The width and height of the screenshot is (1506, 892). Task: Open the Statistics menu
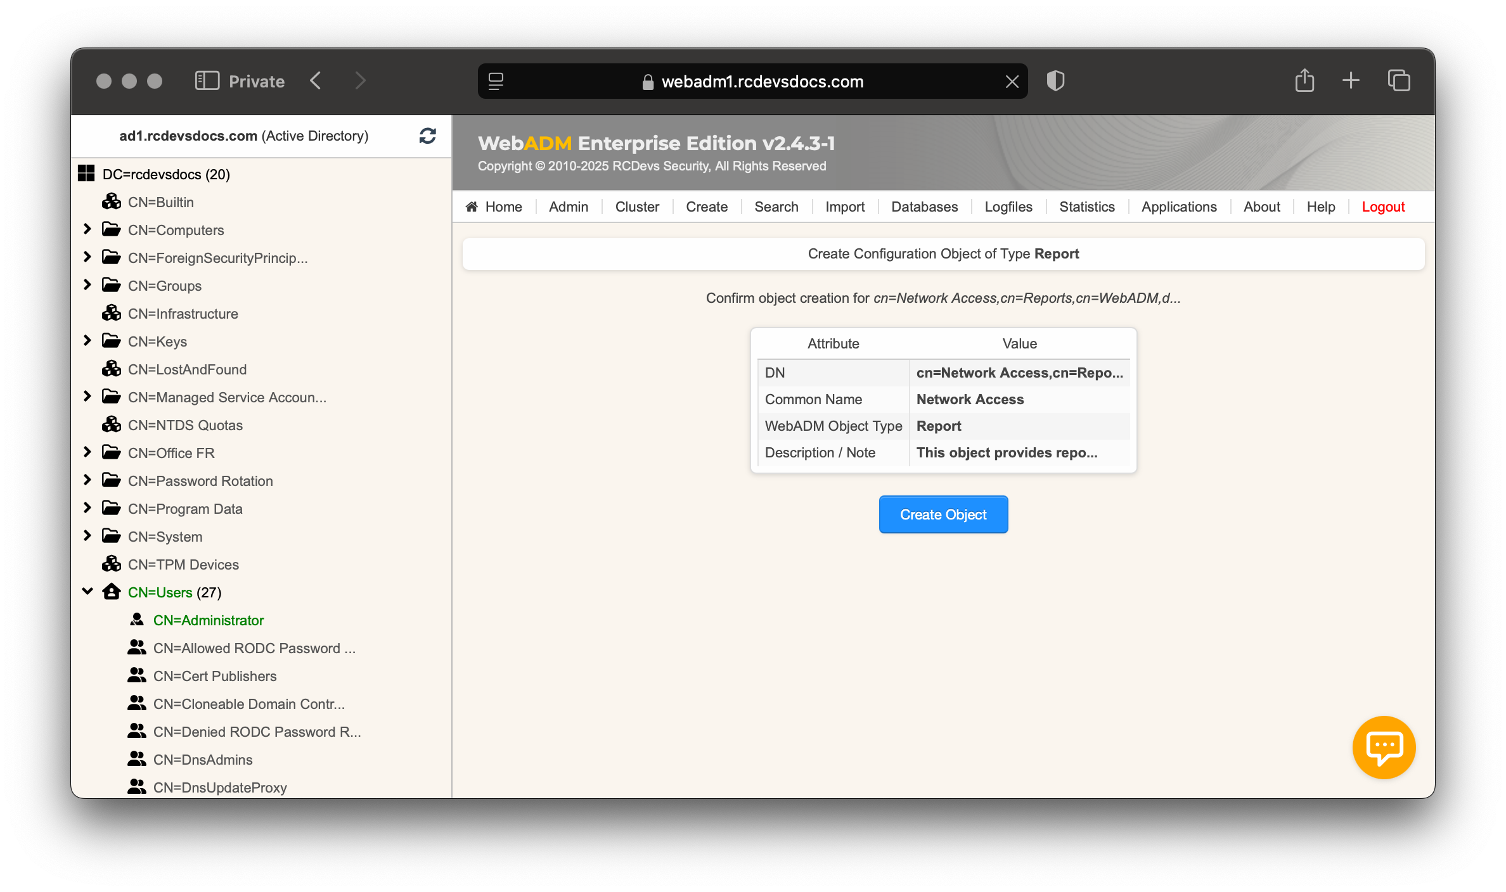(x=1087, y=207)
